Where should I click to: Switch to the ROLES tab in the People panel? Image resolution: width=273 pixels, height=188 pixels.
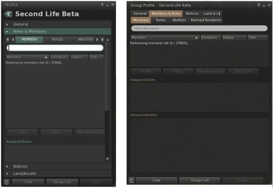(57, 40)
